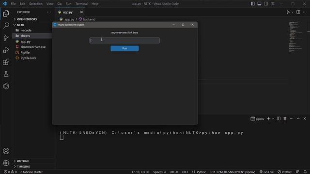
Task: Maximize the terminal panel with chevron up
Action: [298, 118]
